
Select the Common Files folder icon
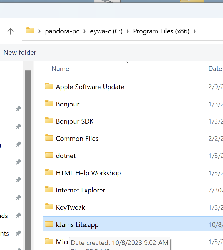pyautogui.click(x=49, y=138)
